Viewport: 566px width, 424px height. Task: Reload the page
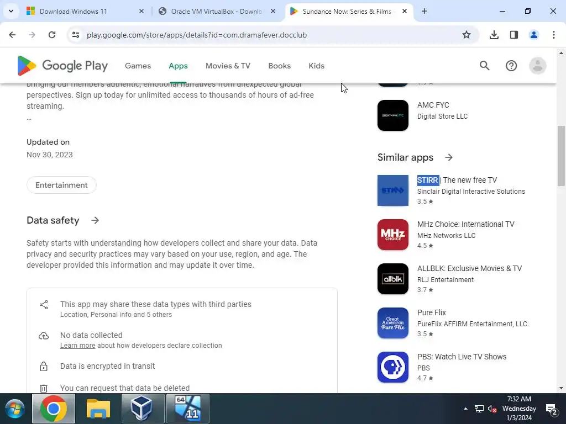(x=52, y=35)
